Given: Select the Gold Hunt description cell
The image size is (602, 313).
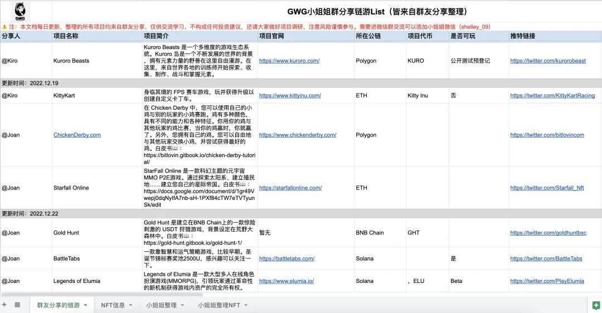Looking at the screenshot, I should (x=200, y=233).
